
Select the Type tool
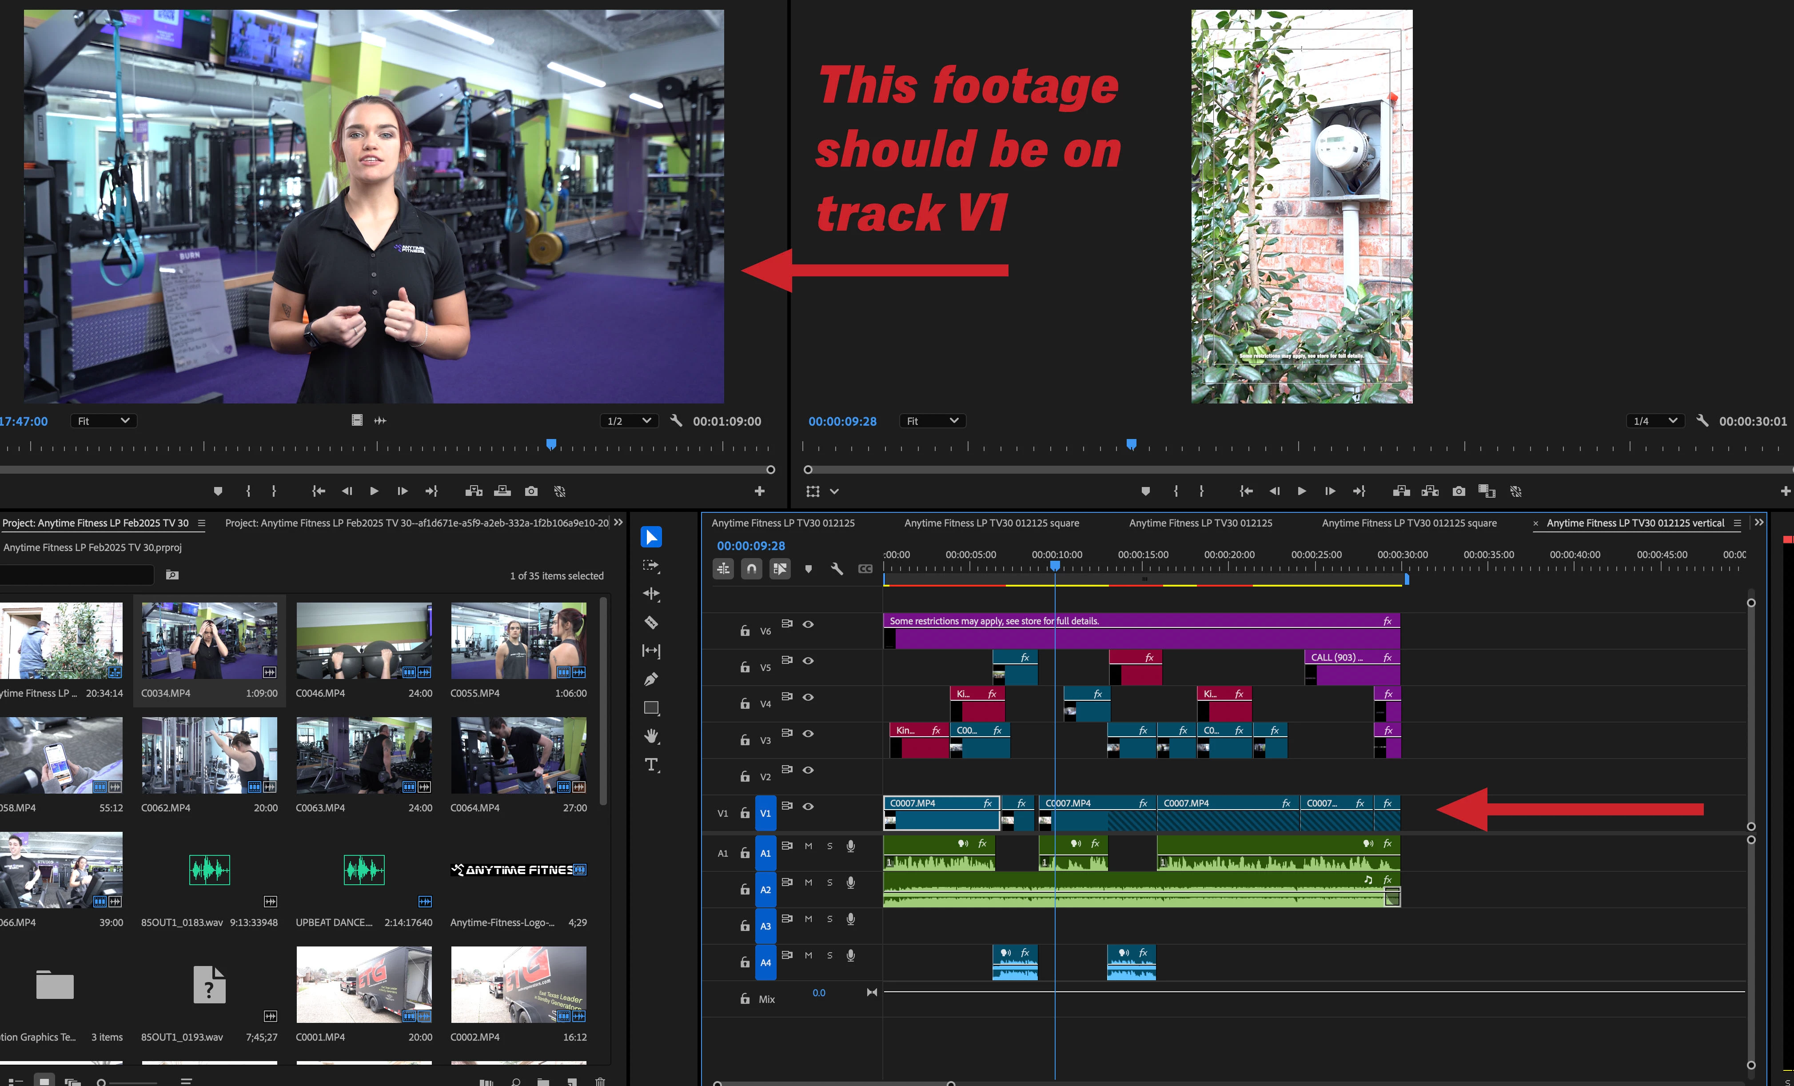651,764
